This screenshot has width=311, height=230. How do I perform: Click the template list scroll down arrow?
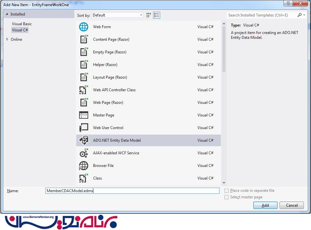(x=224, y=183)
